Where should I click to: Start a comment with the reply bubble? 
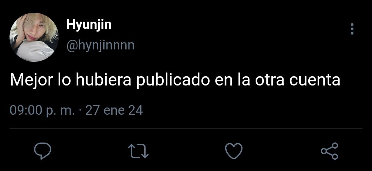coord(43,151)
